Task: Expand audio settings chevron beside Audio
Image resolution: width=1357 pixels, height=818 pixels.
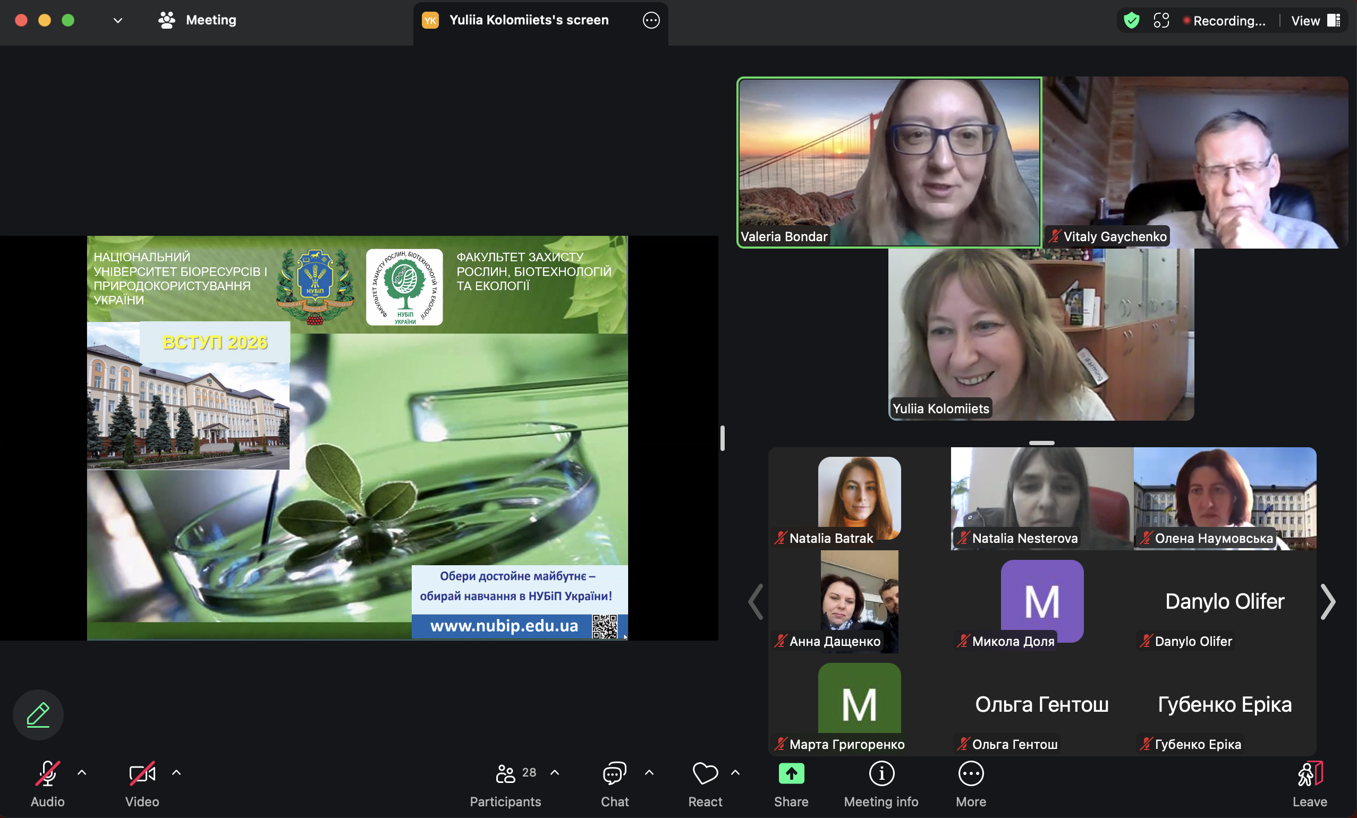Action: 82,772
